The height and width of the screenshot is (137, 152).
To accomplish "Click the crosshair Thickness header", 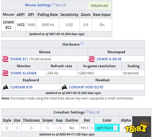I will [31, 120].
